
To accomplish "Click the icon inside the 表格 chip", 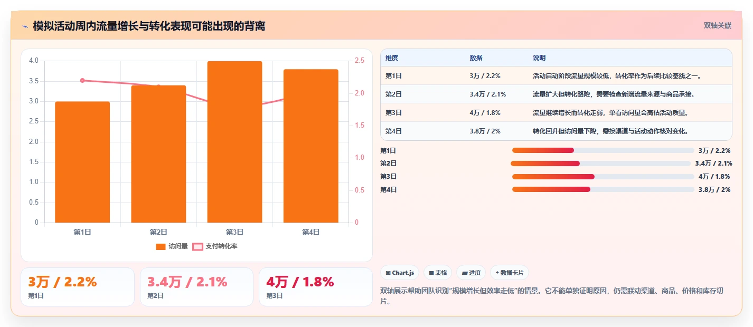I will pyautogui.click(x=431, y=273).
